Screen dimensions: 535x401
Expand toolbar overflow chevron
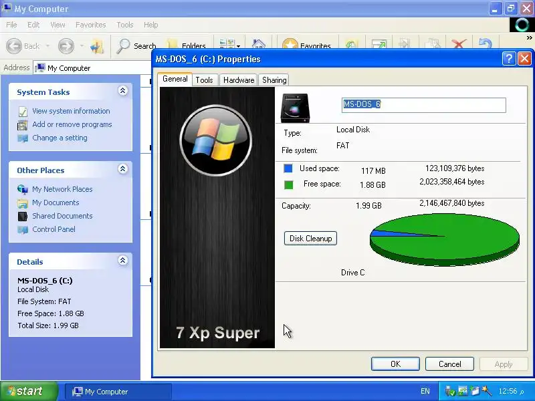tap(529, 37)
